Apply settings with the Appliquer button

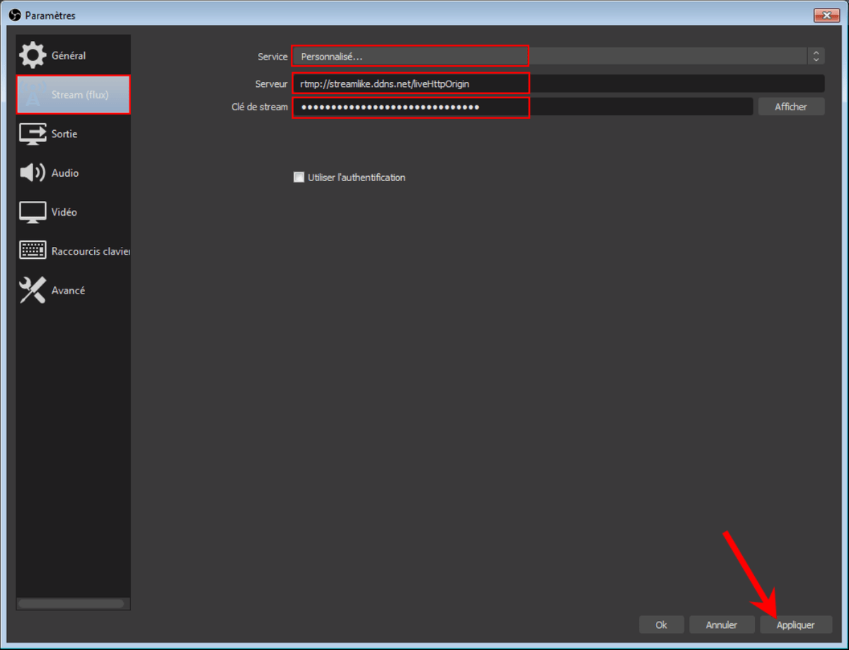point(795,625)
